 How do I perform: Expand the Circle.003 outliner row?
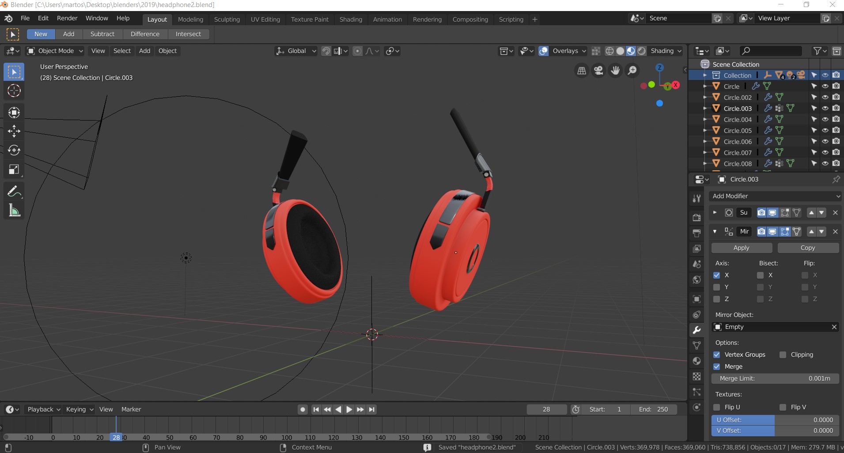click(705, 108)
